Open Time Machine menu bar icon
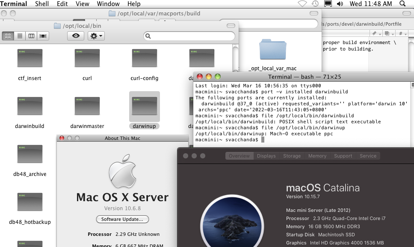 pyautogui.click(x=315, y=4)
